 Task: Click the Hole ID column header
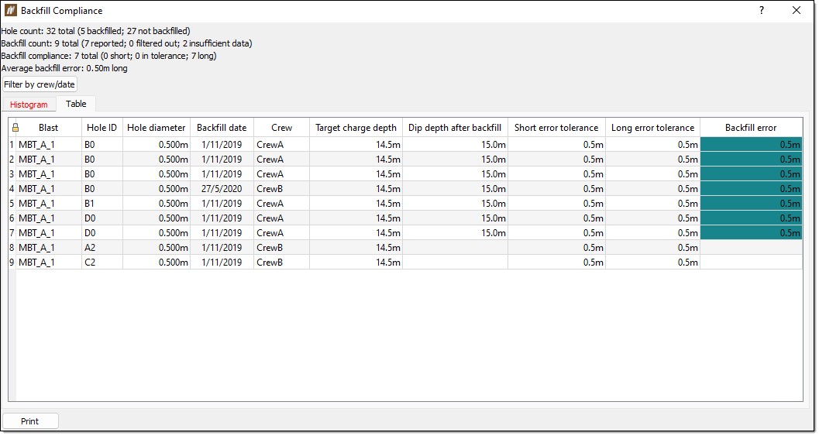(x=102, y=128)
